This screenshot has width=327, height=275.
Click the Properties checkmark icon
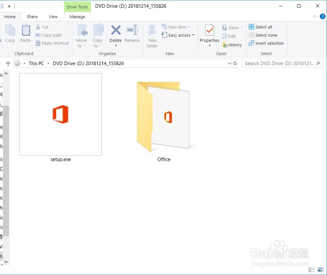click(x=209, y=30)
